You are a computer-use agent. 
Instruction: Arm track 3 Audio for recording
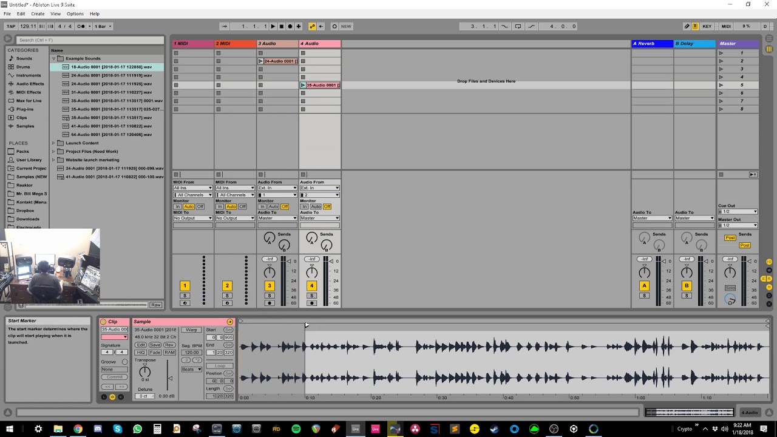tap(270, 303)
